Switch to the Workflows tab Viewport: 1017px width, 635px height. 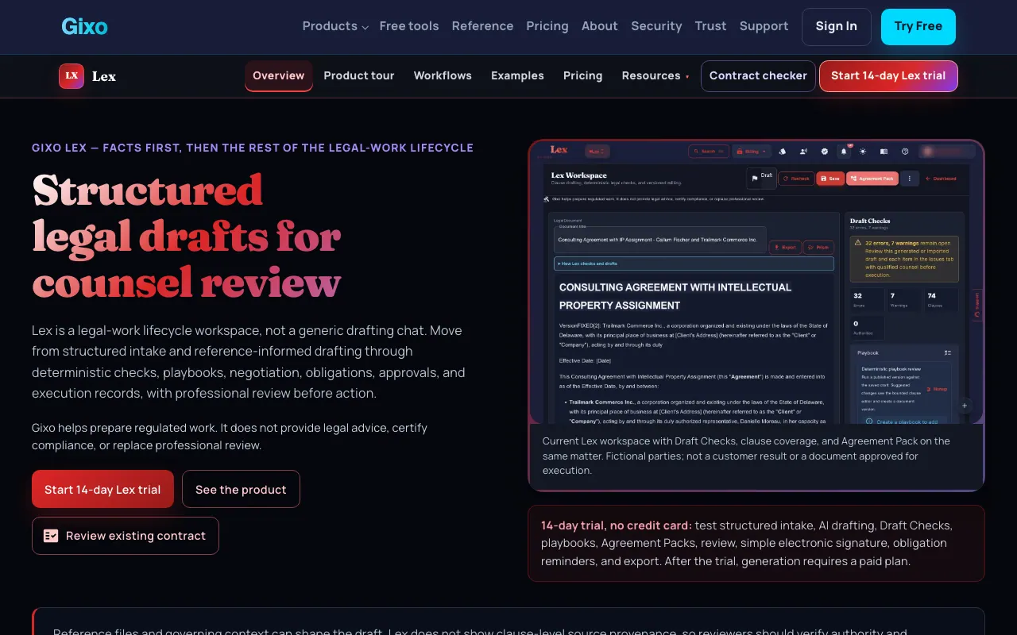(443, 76)
